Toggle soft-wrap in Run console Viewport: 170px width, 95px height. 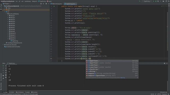click(6, 70)
